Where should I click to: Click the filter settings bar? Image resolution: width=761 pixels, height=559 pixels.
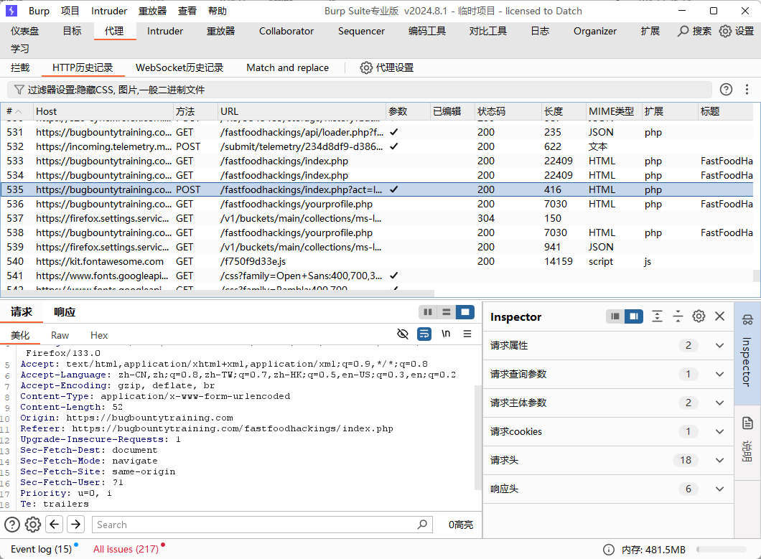[x=360, y=90]
